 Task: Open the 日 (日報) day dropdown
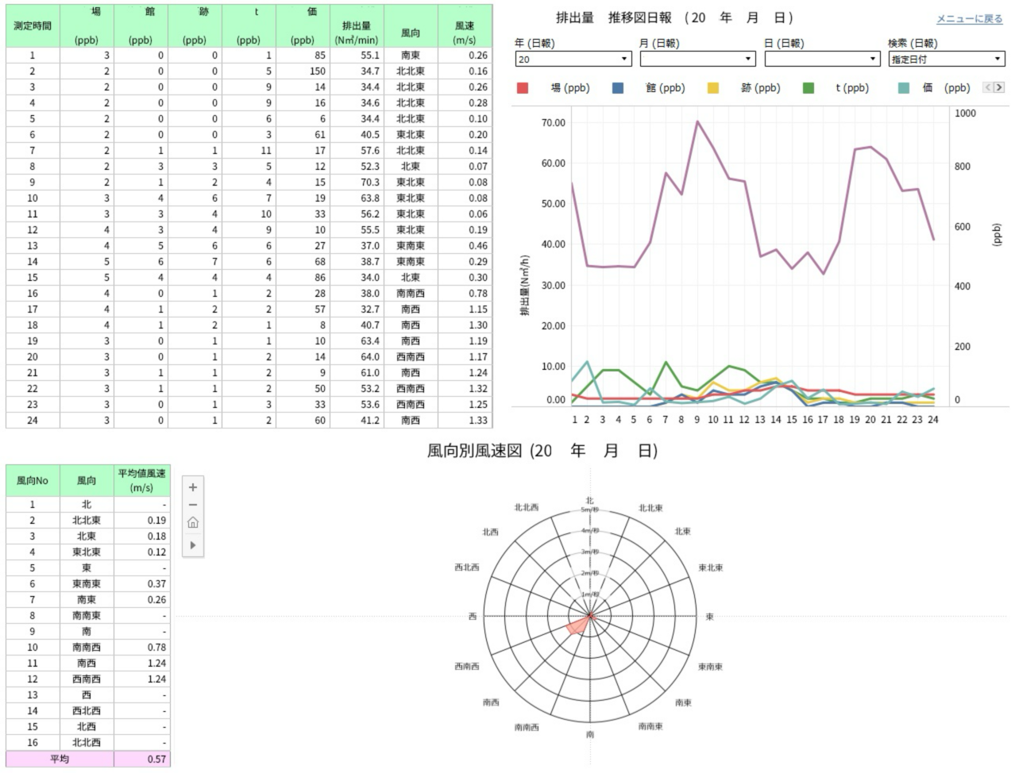click(821, 59)
